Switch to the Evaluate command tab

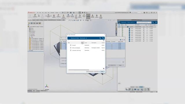[x=45, y=20]
